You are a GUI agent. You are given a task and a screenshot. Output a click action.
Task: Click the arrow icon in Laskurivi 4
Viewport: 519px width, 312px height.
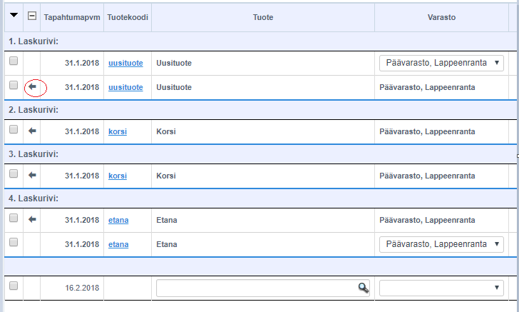(x=32, y=219)
